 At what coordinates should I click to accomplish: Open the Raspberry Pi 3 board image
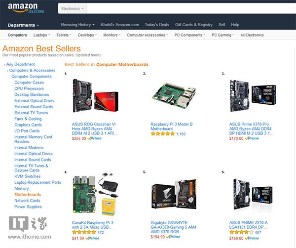coord(174,95)
